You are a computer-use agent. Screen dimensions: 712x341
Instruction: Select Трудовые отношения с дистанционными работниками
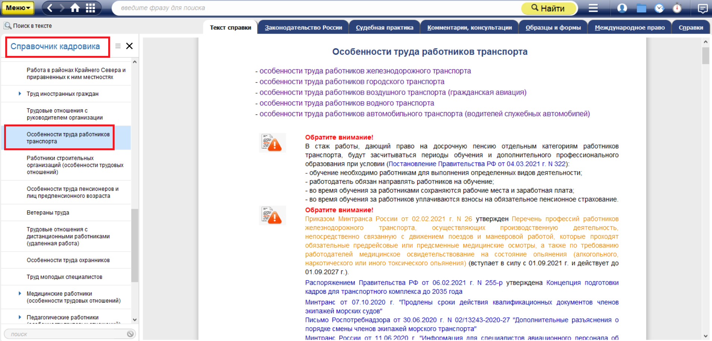click(x=66, y=236)
